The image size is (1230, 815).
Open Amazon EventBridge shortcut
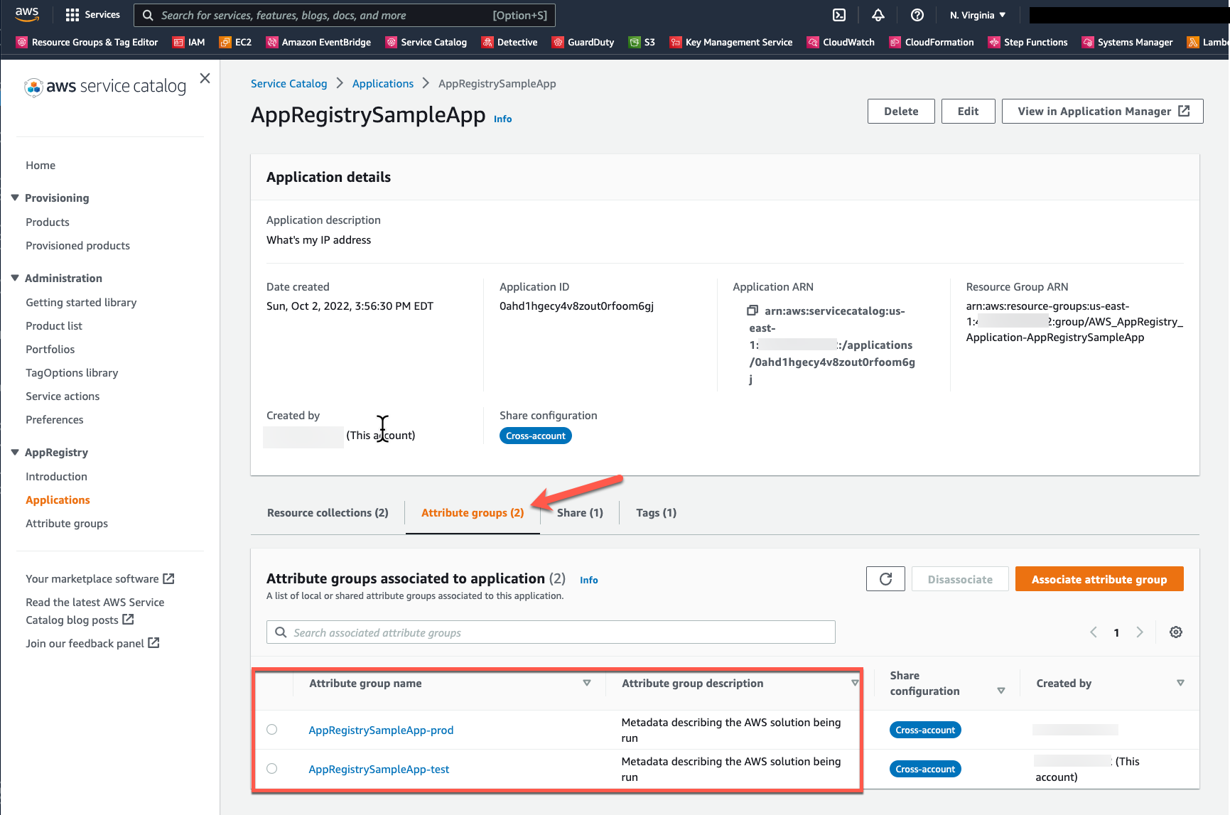pyautogui.click(x=318, y=42)
